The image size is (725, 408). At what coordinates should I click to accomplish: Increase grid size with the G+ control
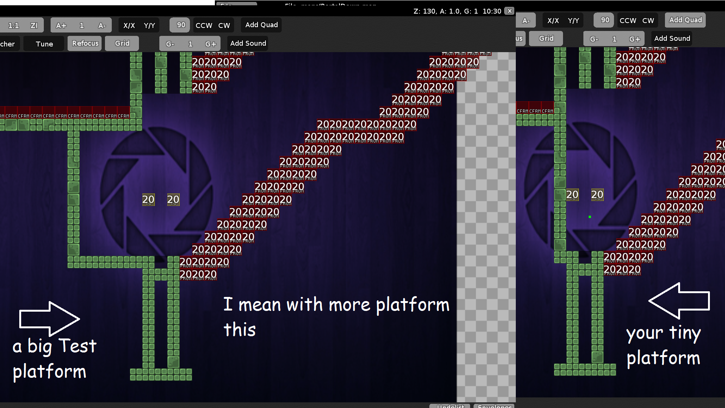(210, 43)
